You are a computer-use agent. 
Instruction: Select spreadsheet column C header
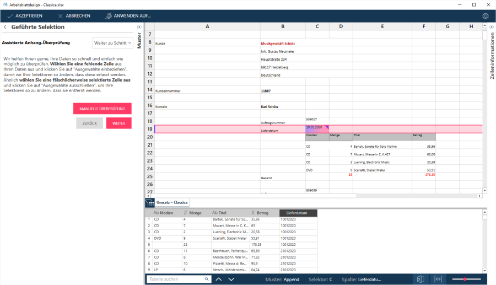[317, 26]
